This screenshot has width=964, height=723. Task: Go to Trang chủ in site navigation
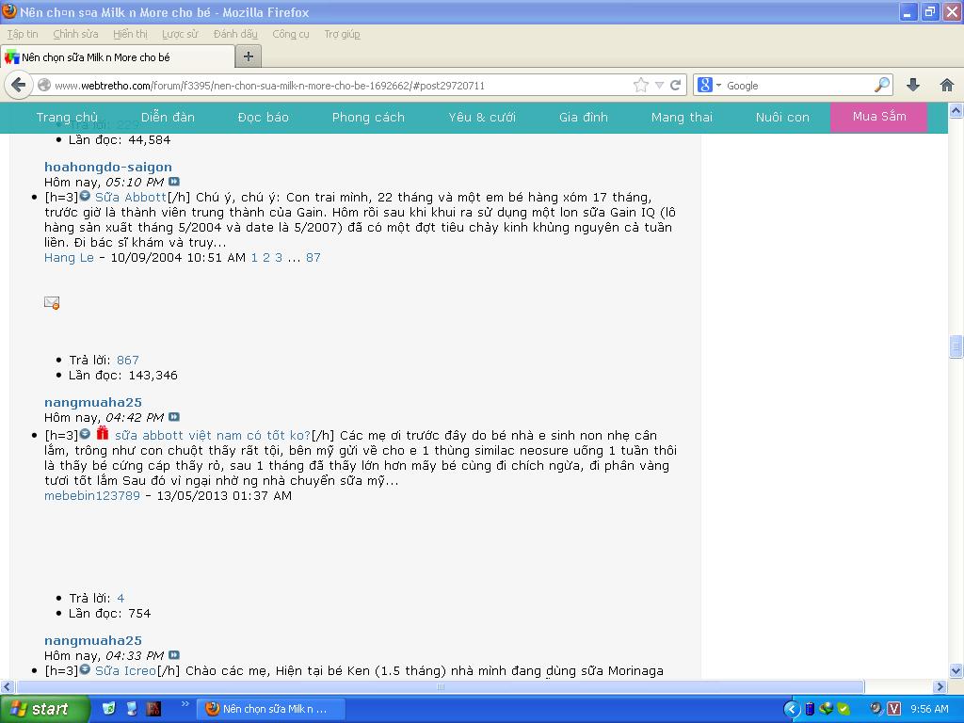pyautogui.click(x=67, y=118)
